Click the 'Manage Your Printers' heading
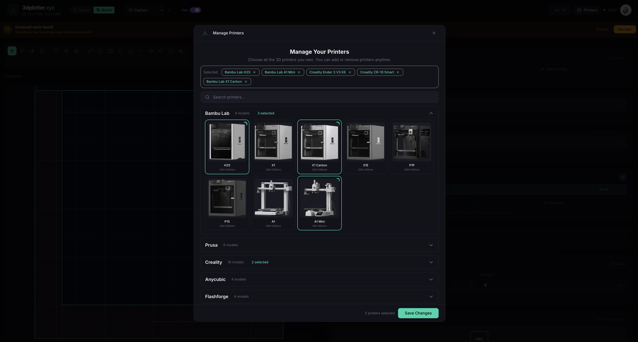Image resolution: width=638 pixels, height=342 pixels. (320, 52)
